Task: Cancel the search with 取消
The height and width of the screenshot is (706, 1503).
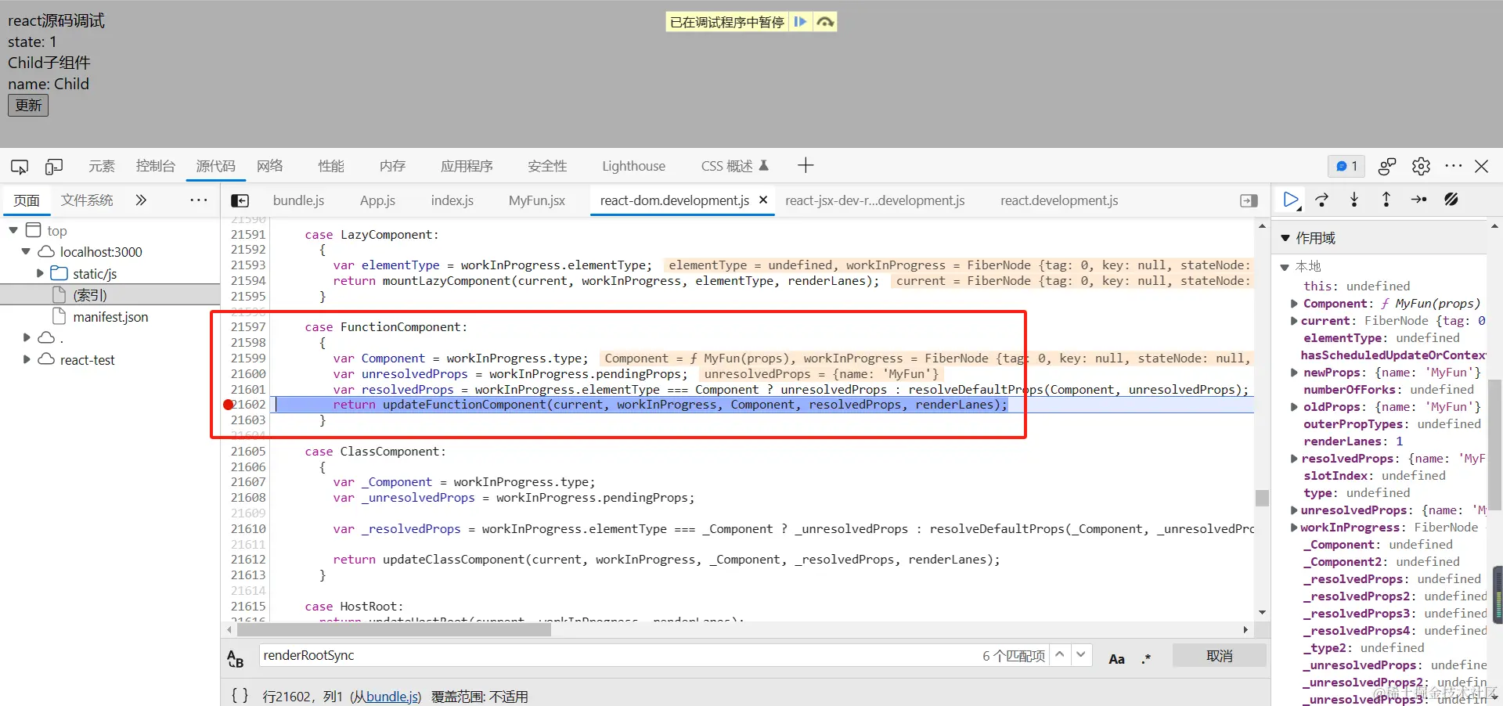Action: 1220,656
